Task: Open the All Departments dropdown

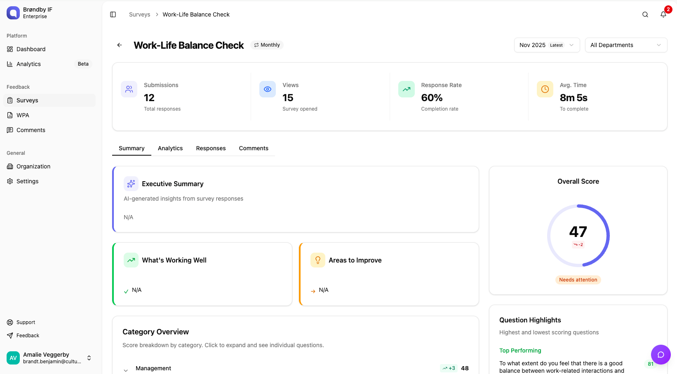Action: 625,45
